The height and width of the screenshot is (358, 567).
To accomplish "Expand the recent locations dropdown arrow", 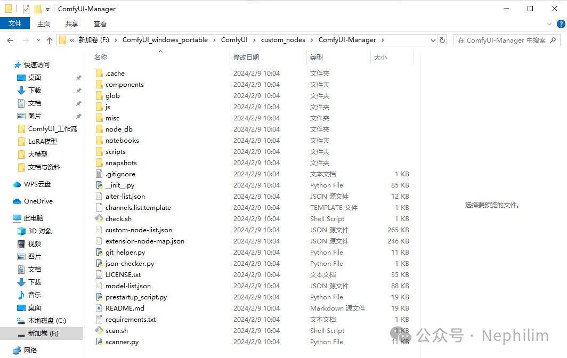I will [38, 40].
